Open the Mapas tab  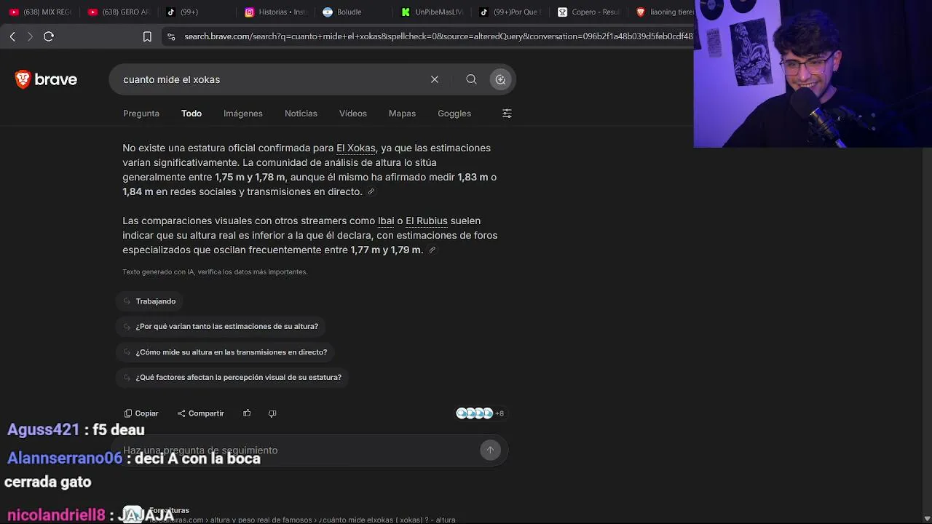pos(402,114)
